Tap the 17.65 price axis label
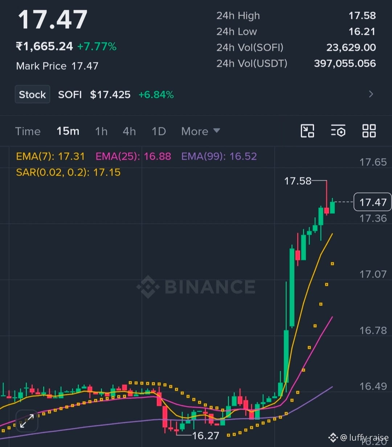The width and height of the screenshot is (392, 447). (x=373, y=162)
